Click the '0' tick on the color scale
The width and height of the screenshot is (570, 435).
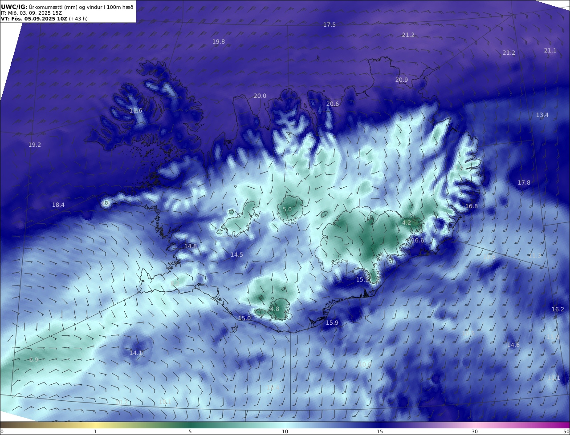coord(2,431)
